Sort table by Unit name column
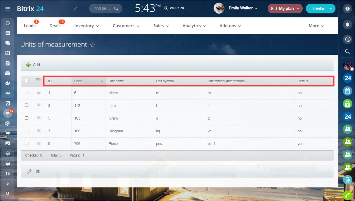 (130, 81)
